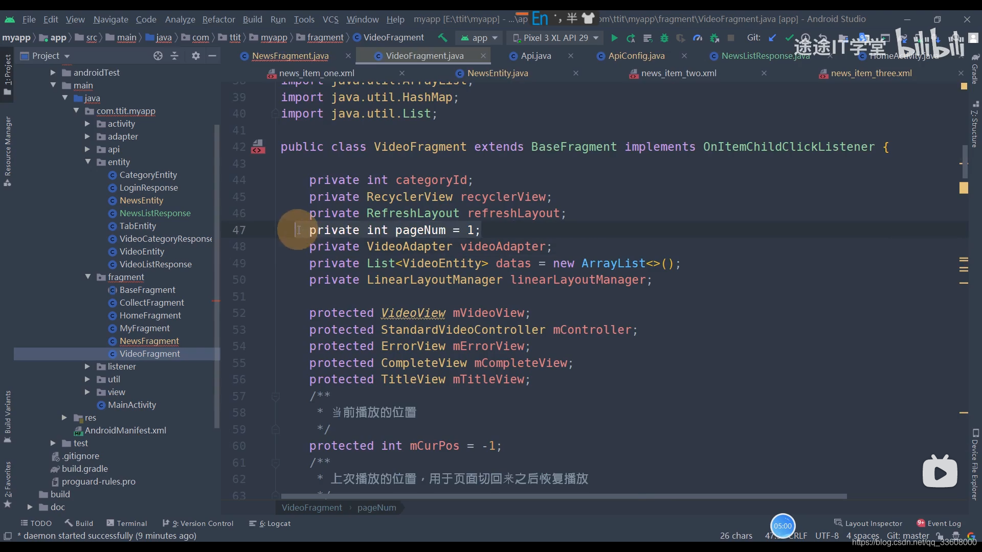Screen dimensions: 982x552
Task: Click the Stop square icon
Action: (731, 38)
